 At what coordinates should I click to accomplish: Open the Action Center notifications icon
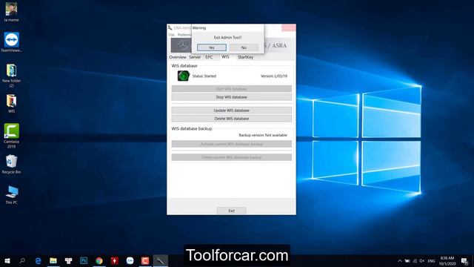coord(464,260)
